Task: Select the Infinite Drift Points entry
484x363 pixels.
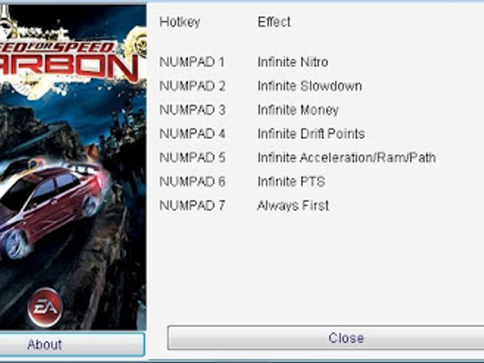Action: pos(311,134)
